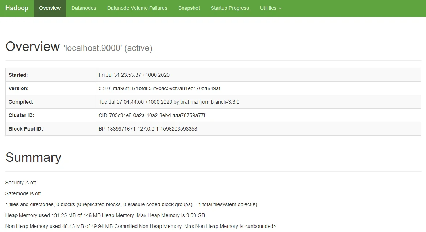426x232 pixels.
Task: Click the Started timestamp value
Action: click(134, 75)
